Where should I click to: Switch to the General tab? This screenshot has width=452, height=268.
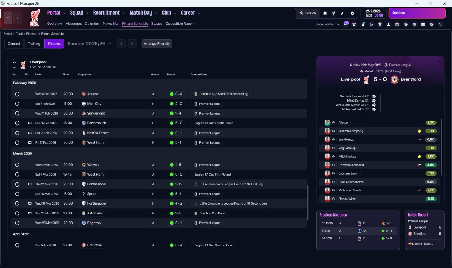coord(14,44)
